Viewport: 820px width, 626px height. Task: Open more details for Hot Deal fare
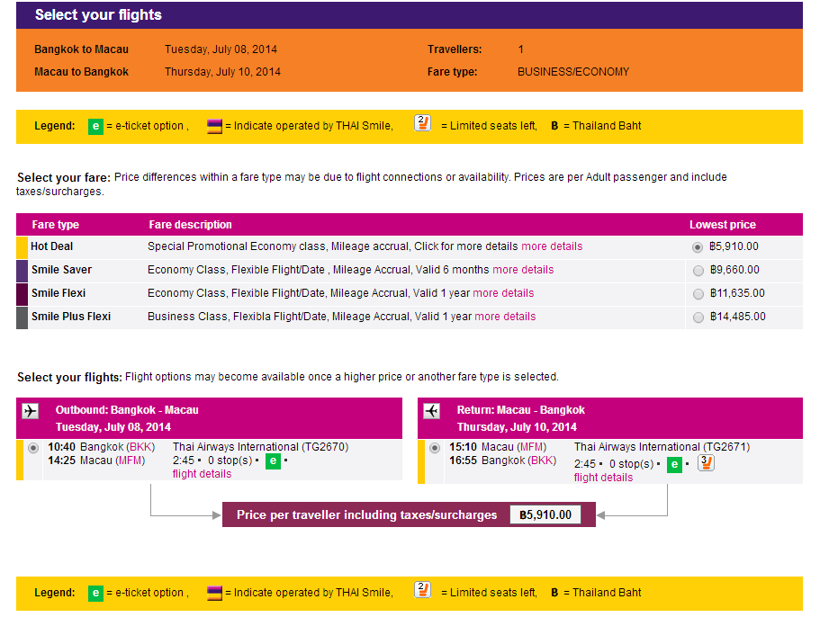552,246
